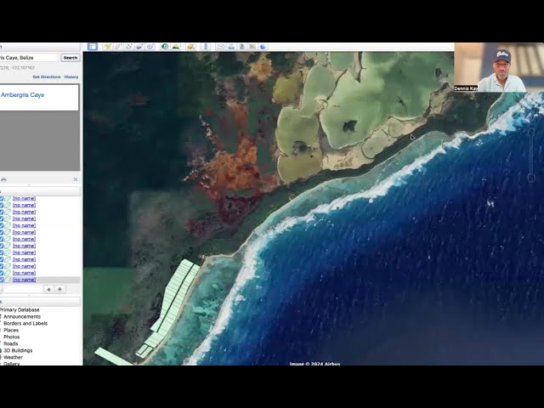Click the View in Google Maps icon
Screen dimensions: 544x408
(252, 47)
